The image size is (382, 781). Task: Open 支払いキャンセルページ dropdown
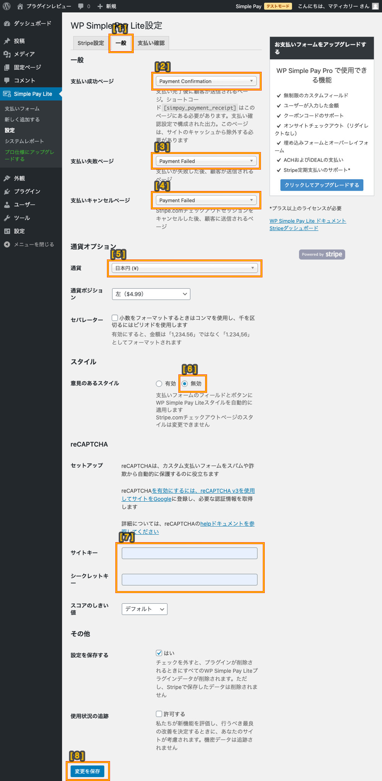[x=206, y=200]
